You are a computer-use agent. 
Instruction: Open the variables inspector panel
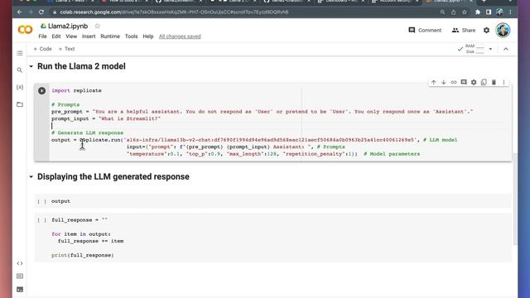(x=20, y=87)
